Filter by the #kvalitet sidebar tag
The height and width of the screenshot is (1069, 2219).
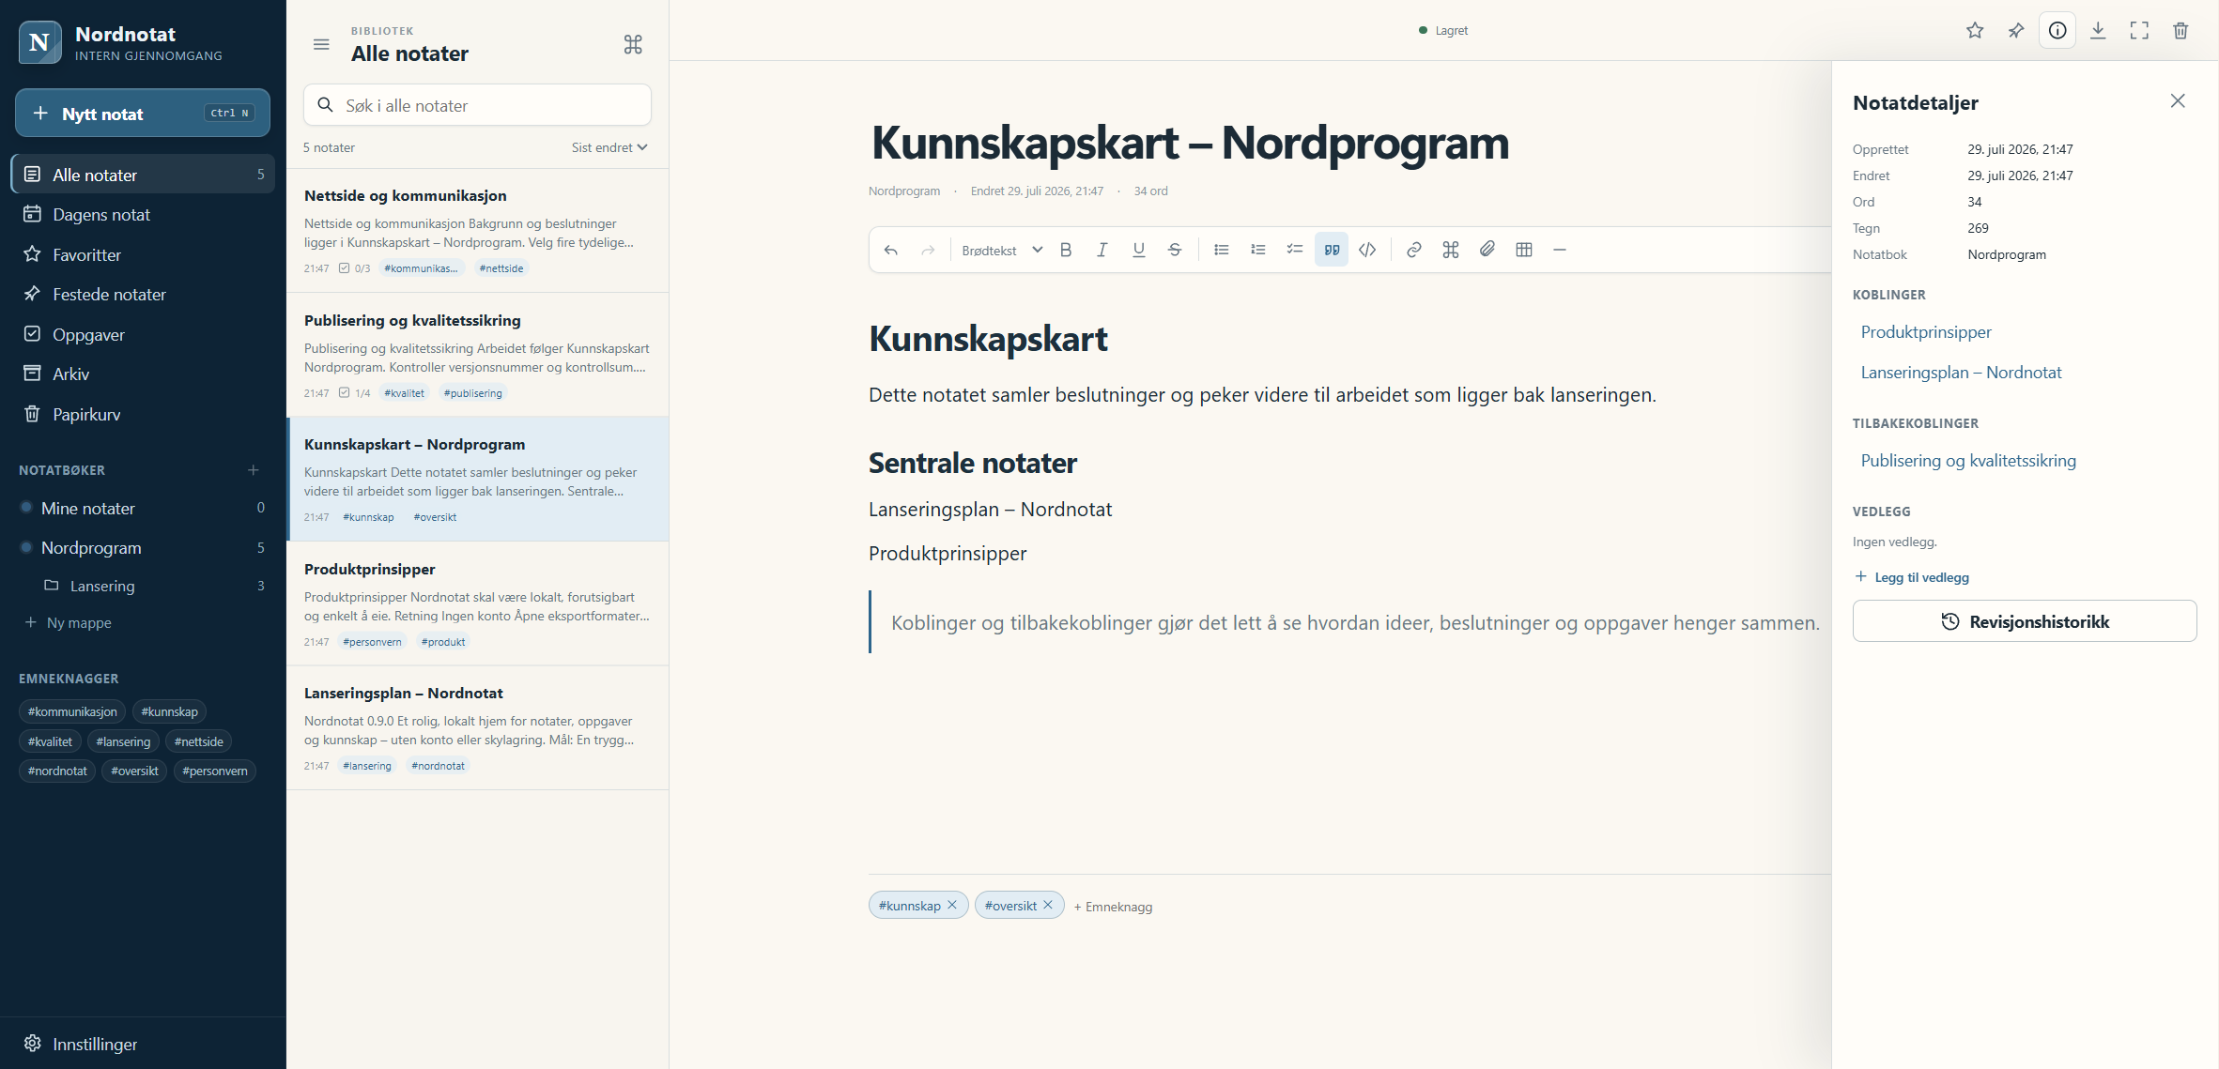pos(50,741)
